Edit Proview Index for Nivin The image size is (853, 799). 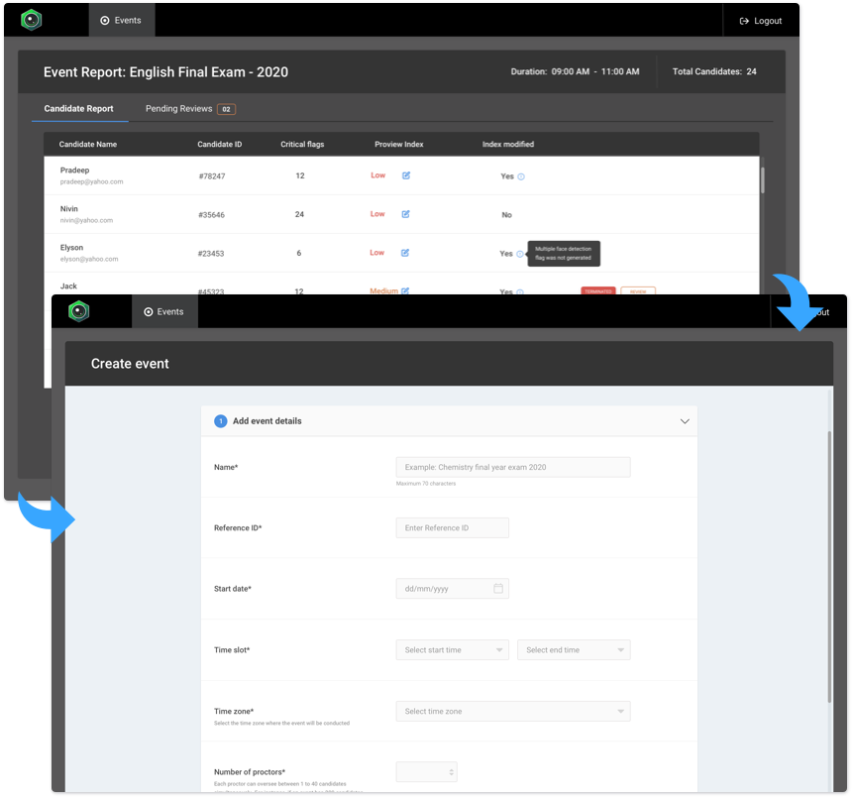pyautogui.click(x=406, y=214)
